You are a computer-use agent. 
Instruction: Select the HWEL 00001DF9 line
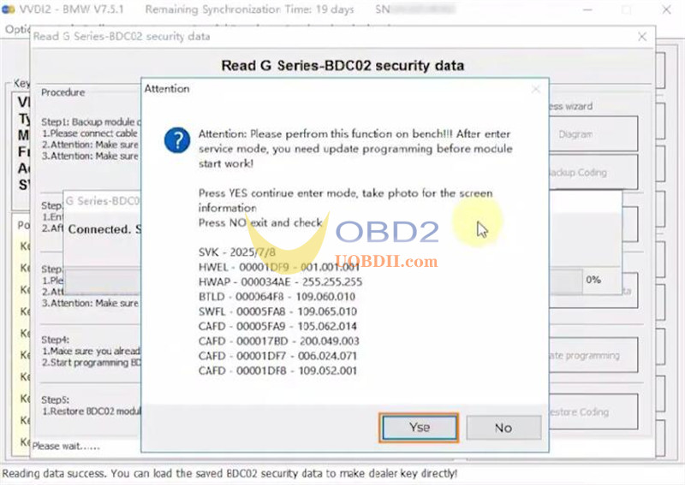click(279, 267)
